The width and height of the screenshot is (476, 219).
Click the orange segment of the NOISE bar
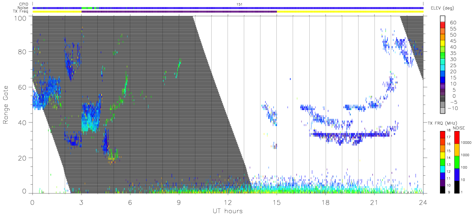coord(457,149)
